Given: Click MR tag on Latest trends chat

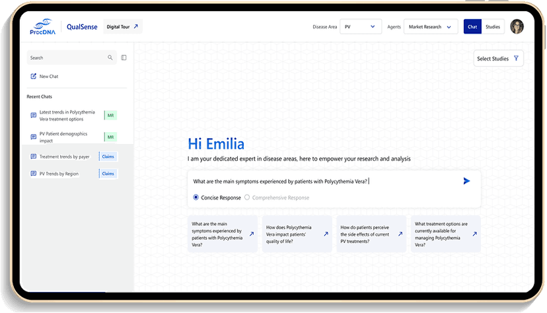Looking at the screenshot, I should [x=110, y=116].
